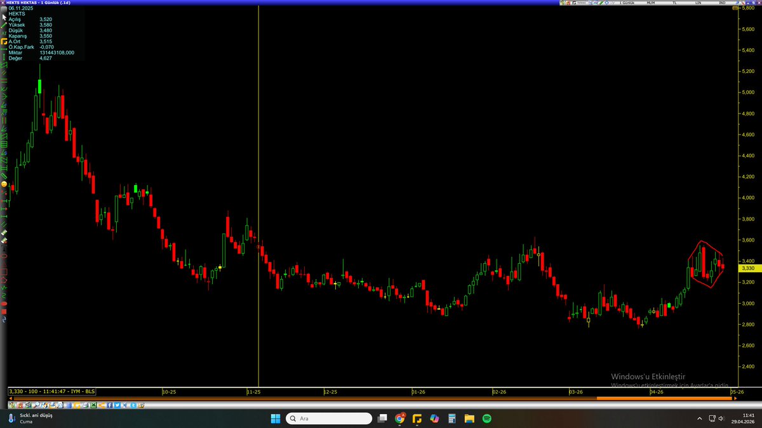Click the AT tool in left toolbar
The height and width of the screenshot is (428, 762).
pyautogui.click(x=4, y=33)
